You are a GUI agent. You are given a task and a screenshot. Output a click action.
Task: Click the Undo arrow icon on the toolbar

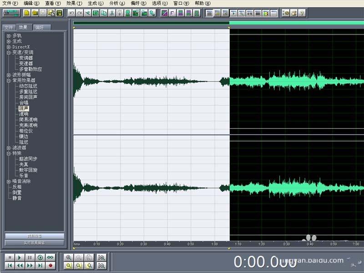point(71,14)
